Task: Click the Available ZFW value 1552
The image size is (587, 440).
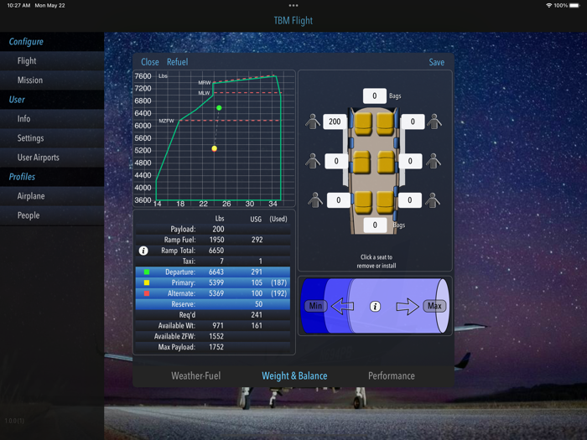Action: [x=216, y=336]
